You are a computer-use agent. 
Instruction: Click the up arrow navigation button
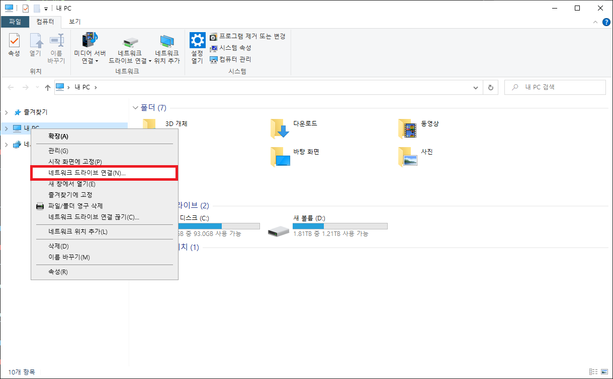click(48, 87)
